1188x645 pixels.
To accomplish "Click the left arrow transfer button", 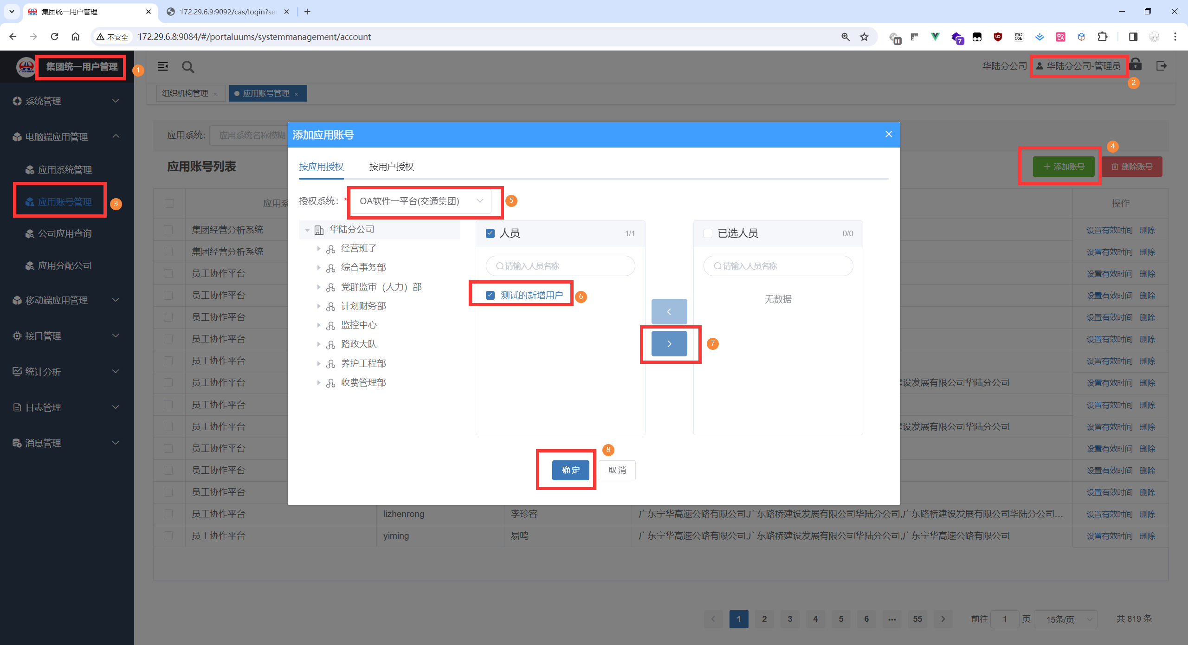I will 669,311.
